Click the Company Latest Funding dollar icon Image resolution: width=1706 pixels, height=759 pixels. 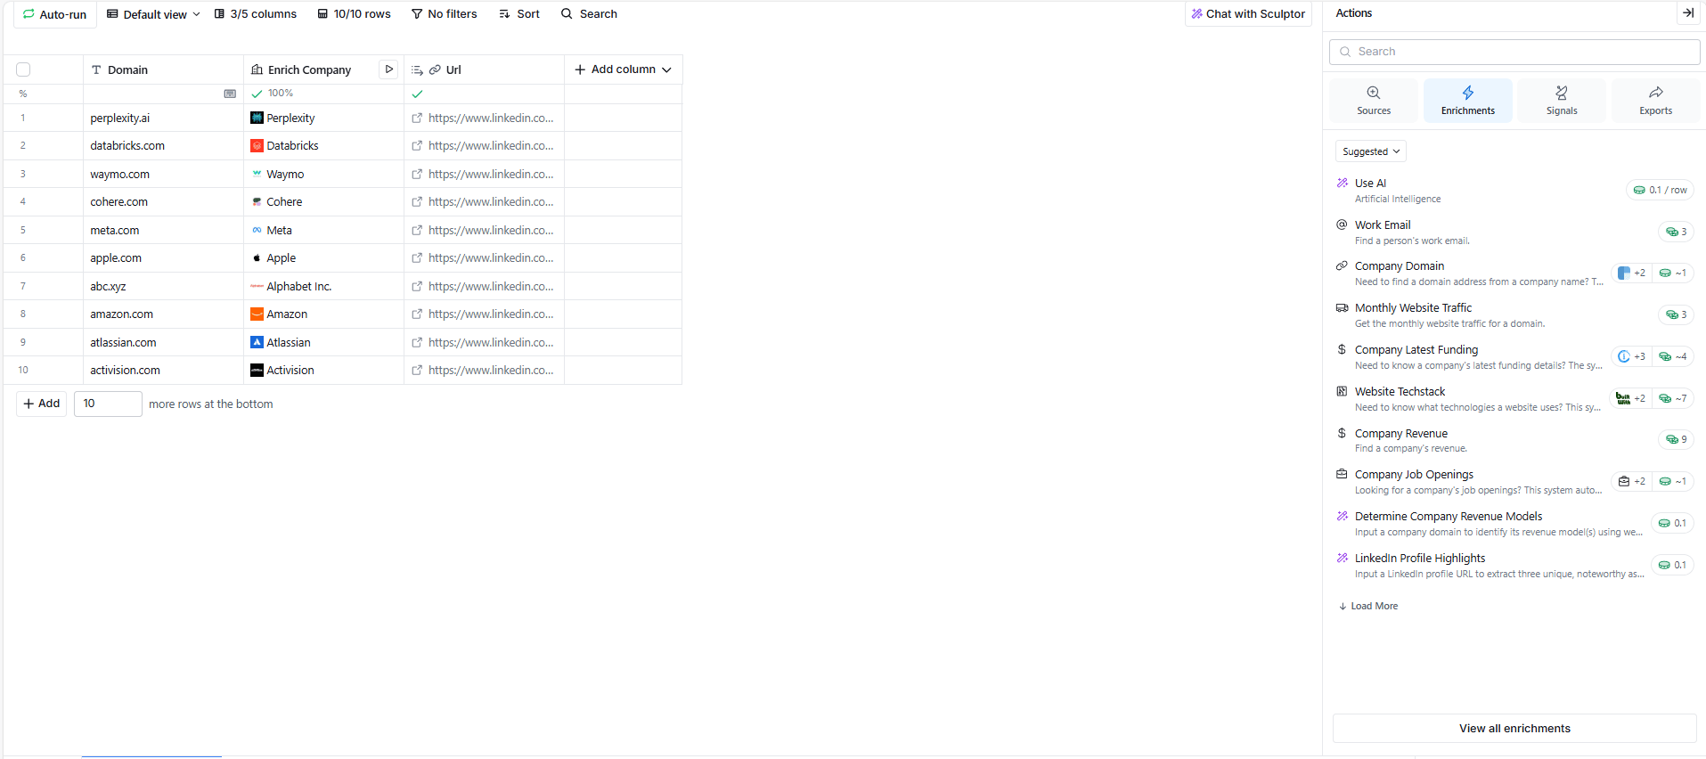click(1343, 349)
